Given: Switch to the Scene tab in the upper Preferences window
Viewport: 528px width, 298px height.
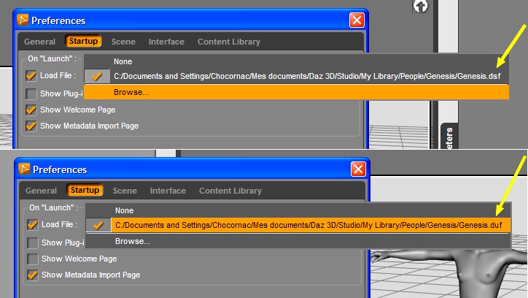Looking at the screenshot, I should [x=123, y=42].
